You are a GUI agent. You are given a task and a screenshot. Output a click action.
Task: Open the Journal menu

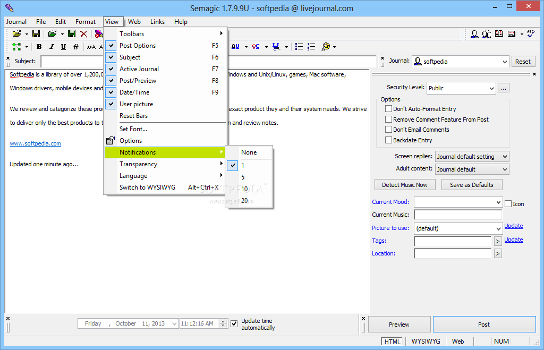(x=16, y=21)
